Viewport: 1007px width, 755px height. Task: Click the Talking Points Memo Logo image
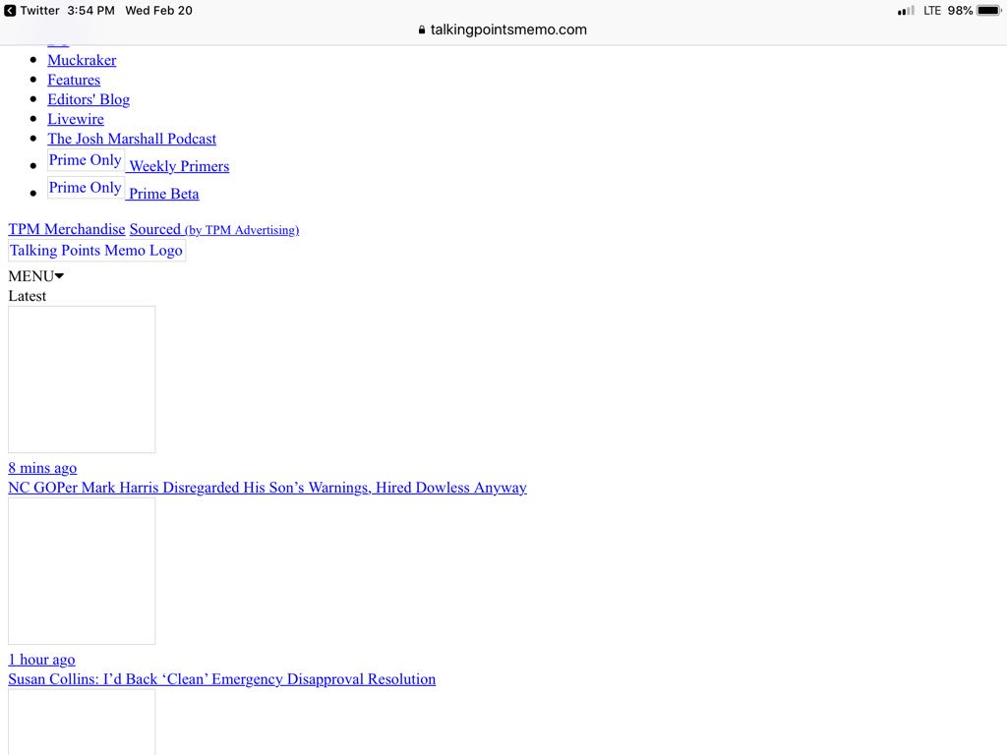96,251
